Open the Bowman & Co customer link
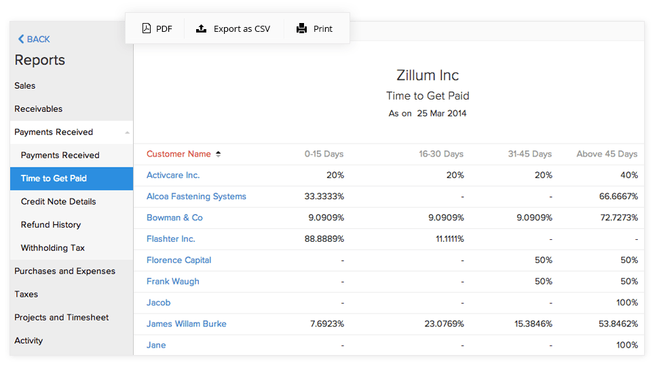The width and height of the screenshot is (659, 376). click(174, 217)
